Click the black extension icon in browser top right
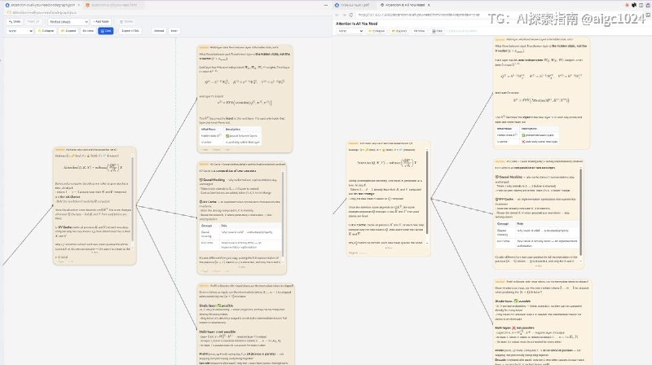Viewport: 652px width, 365px height. pyautogui.click(x=634, y=5)
